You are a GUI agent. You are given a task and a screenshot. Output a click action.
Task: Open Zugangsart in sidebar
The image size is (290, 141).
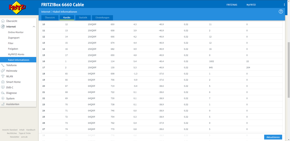(x=14, y=38)
